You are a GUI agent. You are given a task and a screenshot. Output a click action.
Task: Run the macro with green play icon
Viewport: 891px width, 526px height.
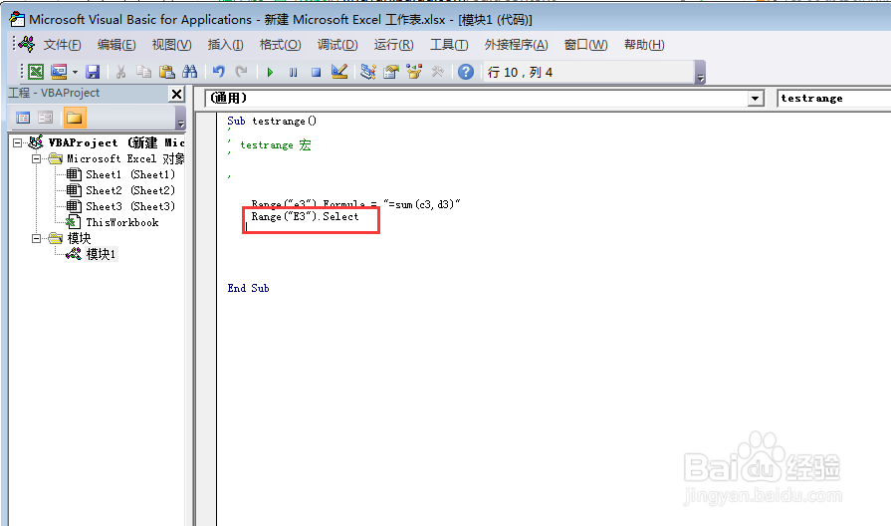270,72
